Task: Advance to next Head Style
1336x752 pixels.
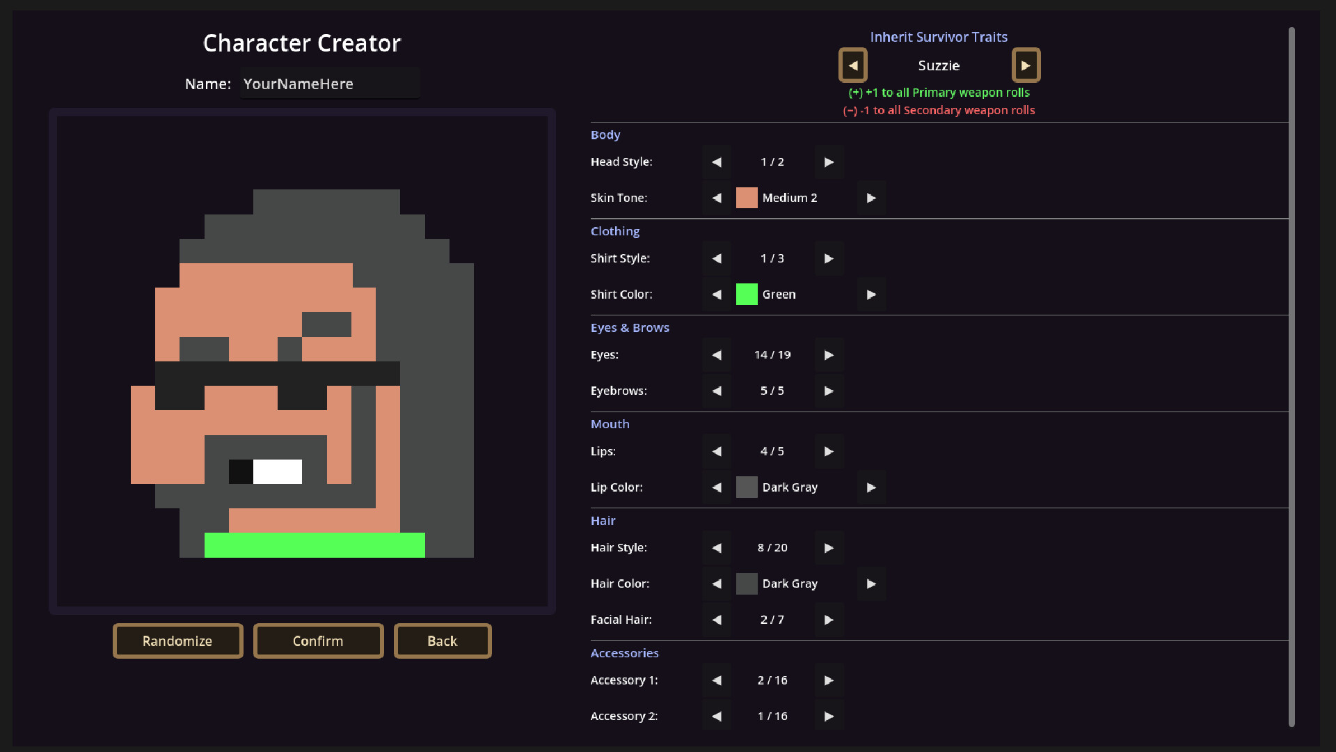Action: coord(829,162)
